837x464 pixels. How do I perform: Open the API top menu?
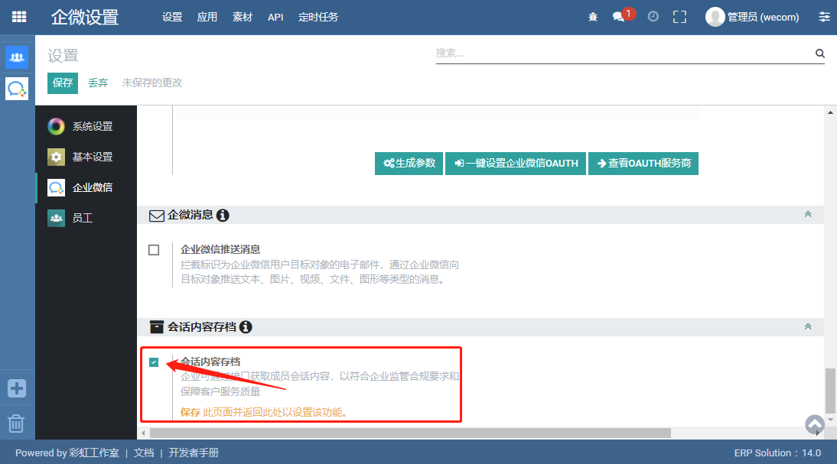(x=275, y=17)
